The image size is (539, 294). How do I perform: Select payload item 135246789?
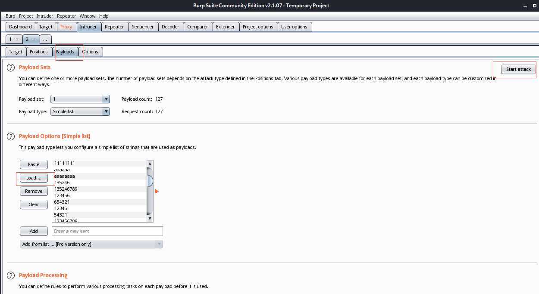coord(100,189)
